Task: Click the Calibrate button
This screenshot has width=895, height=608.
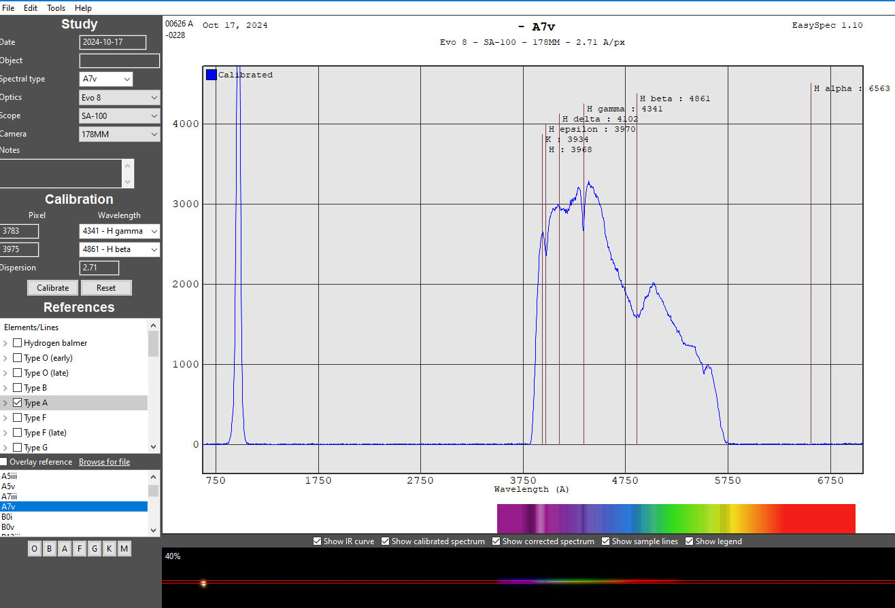Action: point(53,287)
